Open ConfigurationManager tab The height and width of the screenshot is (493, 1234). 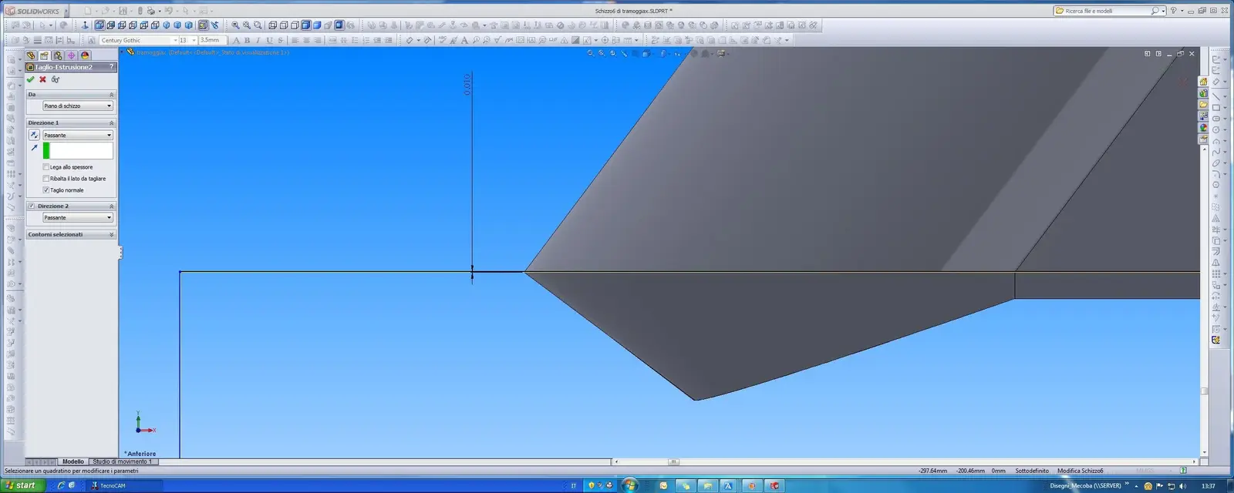(x=58, y=55)
